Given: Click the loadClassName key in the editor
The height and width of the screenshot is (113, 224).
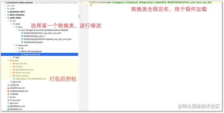Looking at the screenshot, I should click(x=98, y=2).
